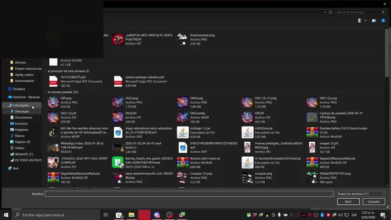The image size is (391, 220).
Task: Open the view options dropdown arrow
Action: [x=365, y=20]
